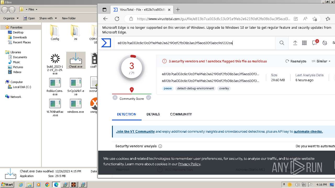Screen dimensions: 335x188
Task: Click the Read aloud icon
Action: click(305, 19)
